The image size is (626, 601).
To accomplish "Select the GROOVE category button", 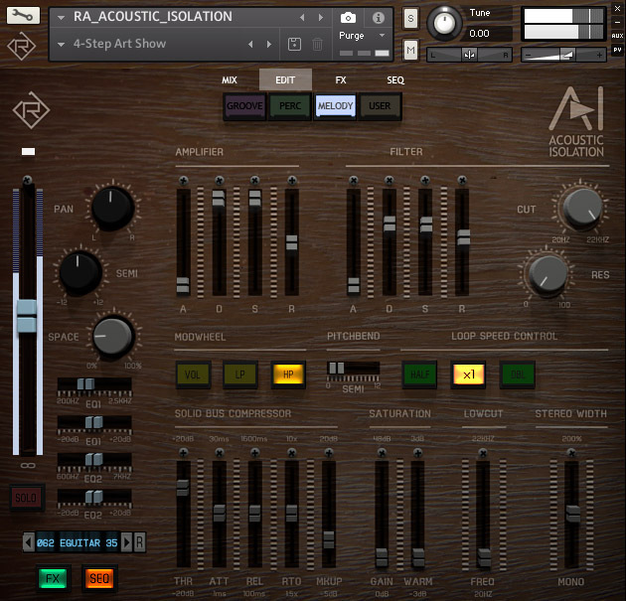I will 244,105.
